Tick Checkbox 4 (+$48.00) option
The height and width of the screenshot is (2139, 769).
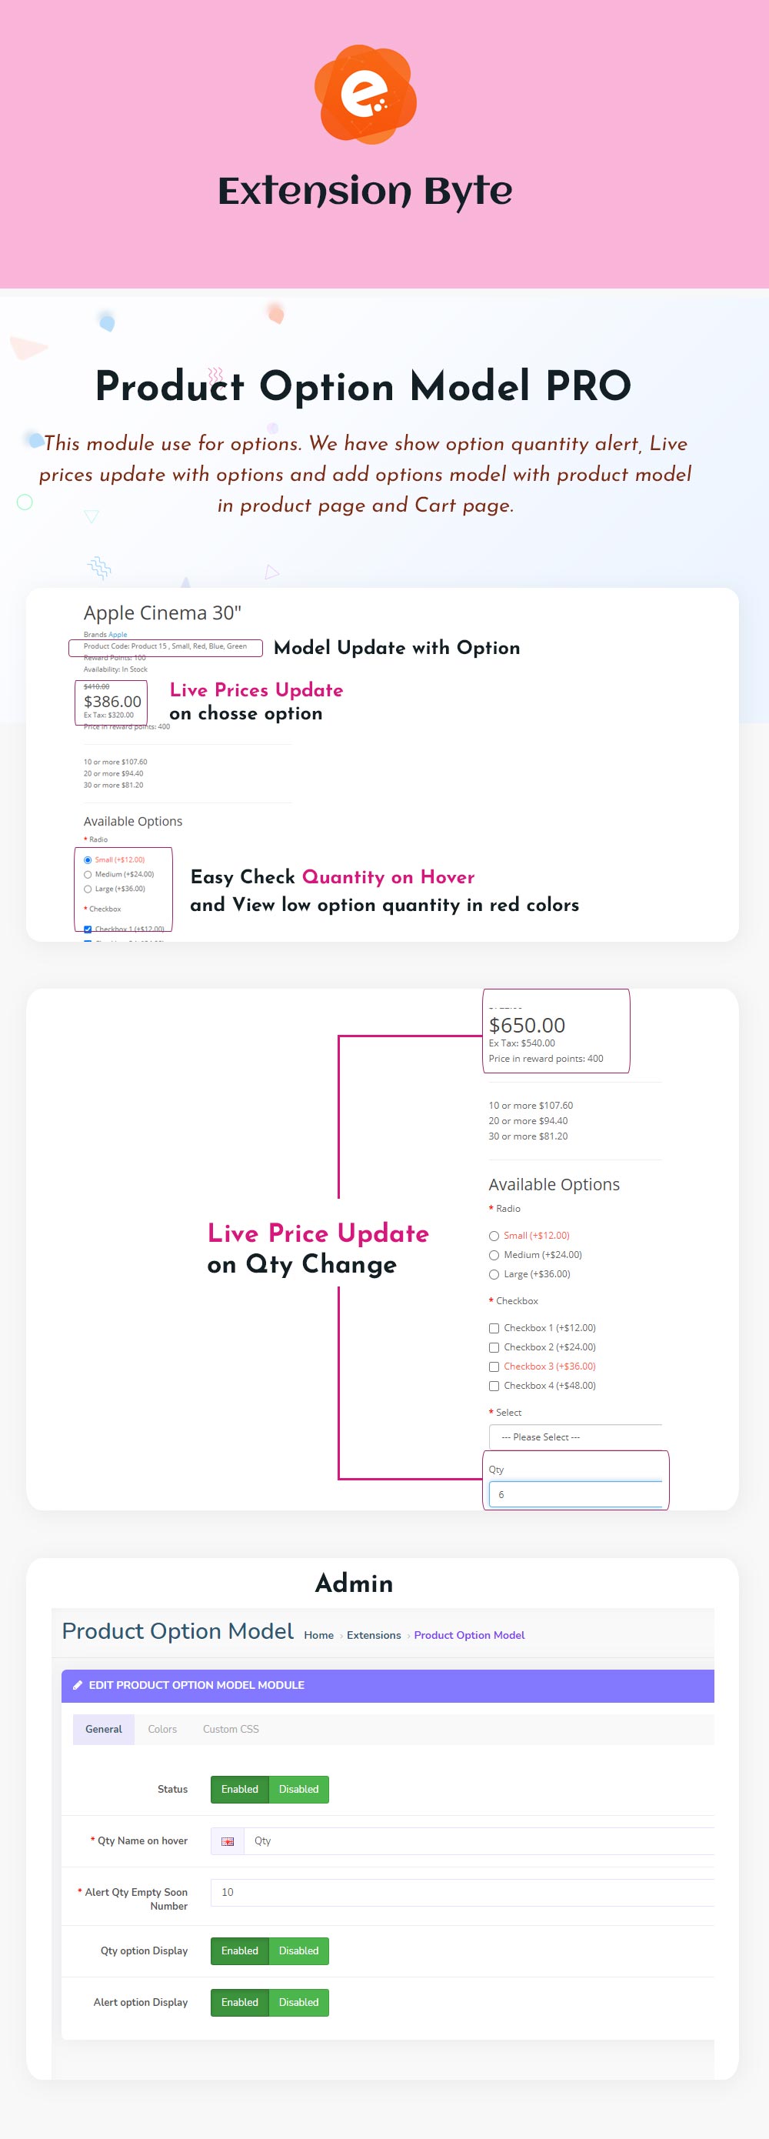(x=494, y=1386)
